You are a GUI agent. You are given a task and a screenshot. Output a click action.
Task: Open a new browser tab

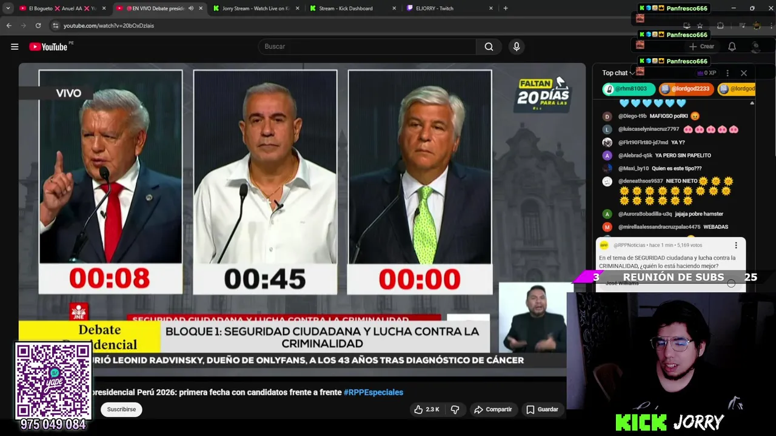pos(506,8)
